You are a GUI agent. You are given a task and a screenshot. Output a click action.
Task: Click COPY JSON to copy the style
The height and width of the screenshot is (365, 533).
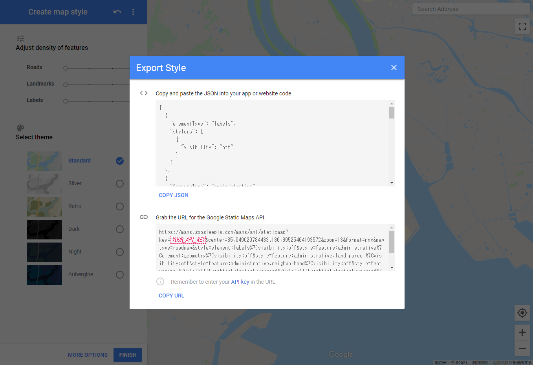[173, 195]
